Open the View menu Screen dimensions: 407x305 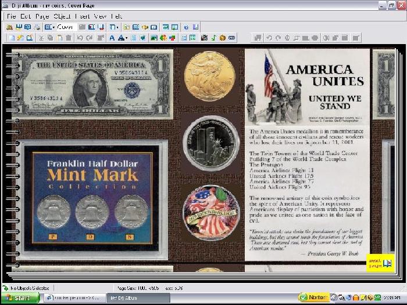[100, 16]
